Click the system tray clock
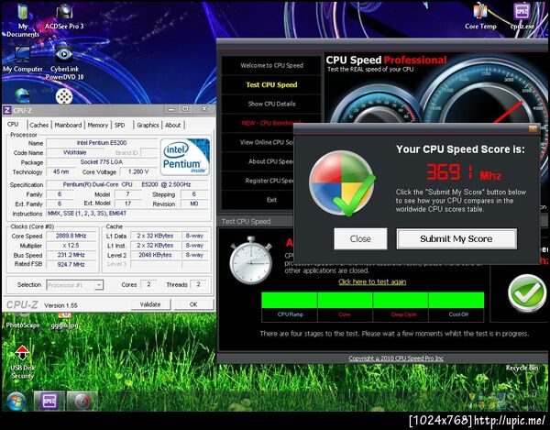Screen dimensions: 550x430 [x=530, y=395]
